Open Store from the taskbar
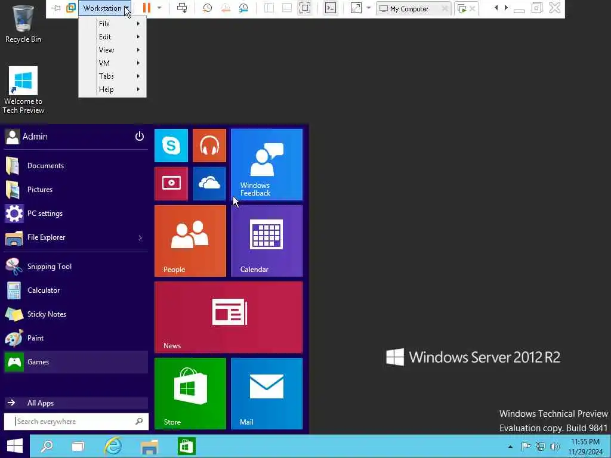 [x=186, y=446]
